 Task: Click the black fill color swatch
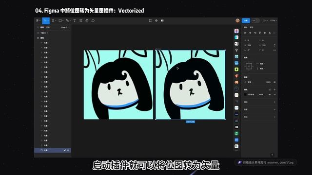(x=245, y=95)
